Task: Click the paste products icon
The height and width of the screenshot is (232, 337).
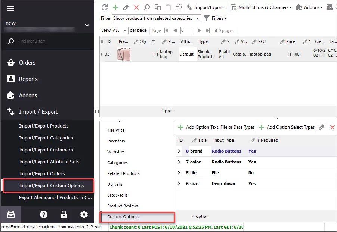Action: pyautogui.click(x=168, y=7)
